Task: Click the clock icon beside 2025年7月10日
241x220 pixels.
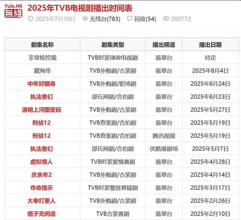Action: 31,19
